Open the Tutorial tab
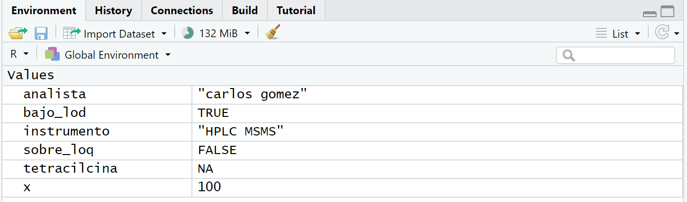Screen dimensions: 687x202 296,10
